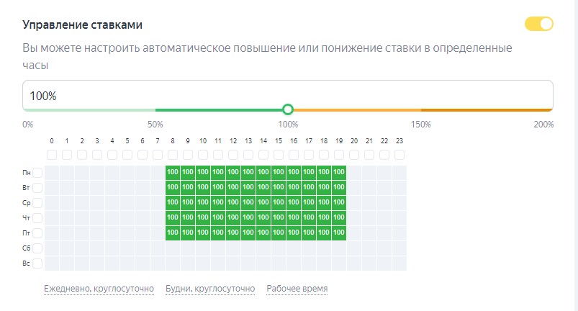Check the Thursday (Чт) row checkbox
This screenshot has height=311, width=578.
[37, 217]
